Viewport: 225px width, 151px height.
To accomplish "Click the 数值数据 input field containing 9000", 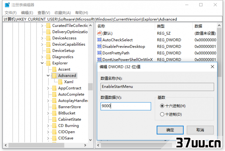I will 126,106.
